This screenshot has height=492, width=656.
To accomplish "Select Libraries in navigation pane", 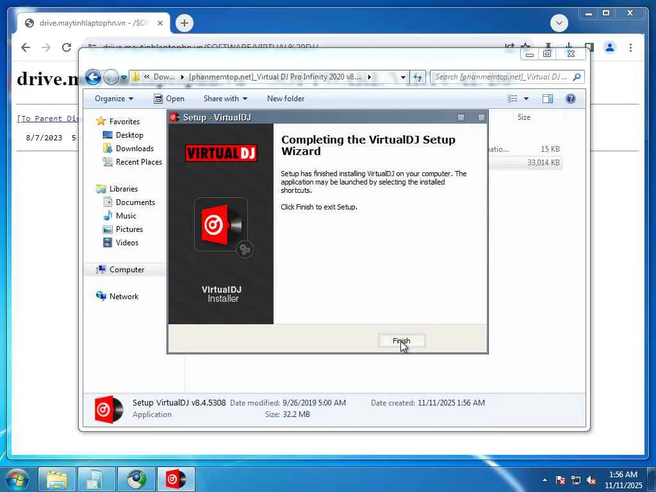I will click(124, 189).
